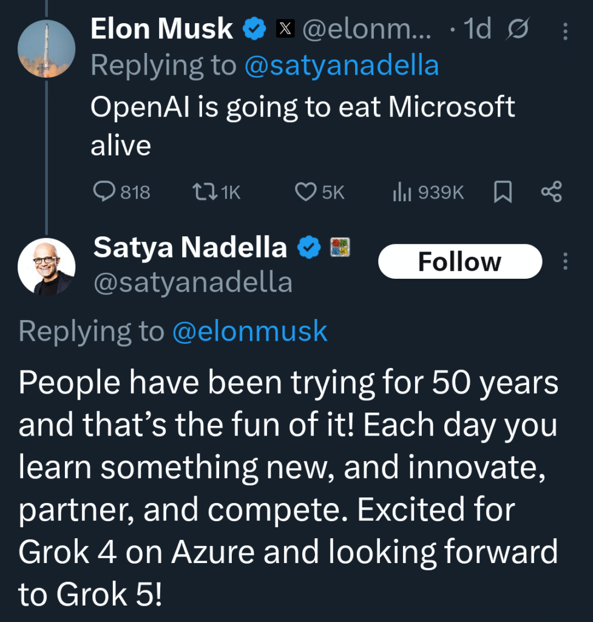The image size is (593, 622).
Task: Open Satya Nadella's profile photo
Action: (46, 266)
